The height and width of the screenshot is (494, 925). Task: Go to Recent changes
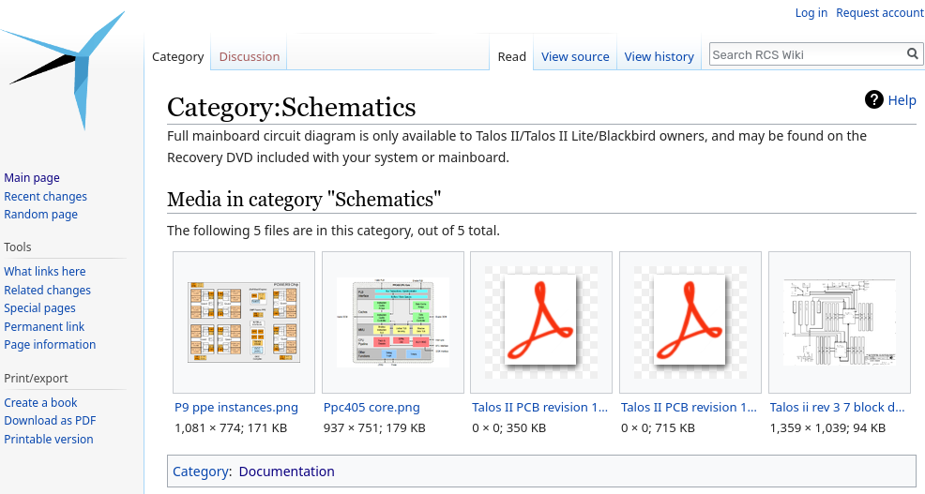pyautogui.click(x=45, y=197)
